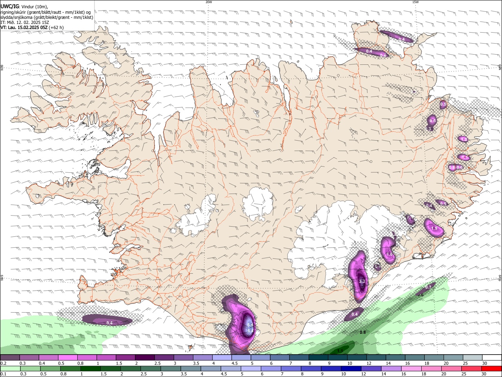Pick the 0.8 swatch in the purple snow legend
The height and width of the screenshot is (377, 502).
pyautogui.click(x=87, y=357)
